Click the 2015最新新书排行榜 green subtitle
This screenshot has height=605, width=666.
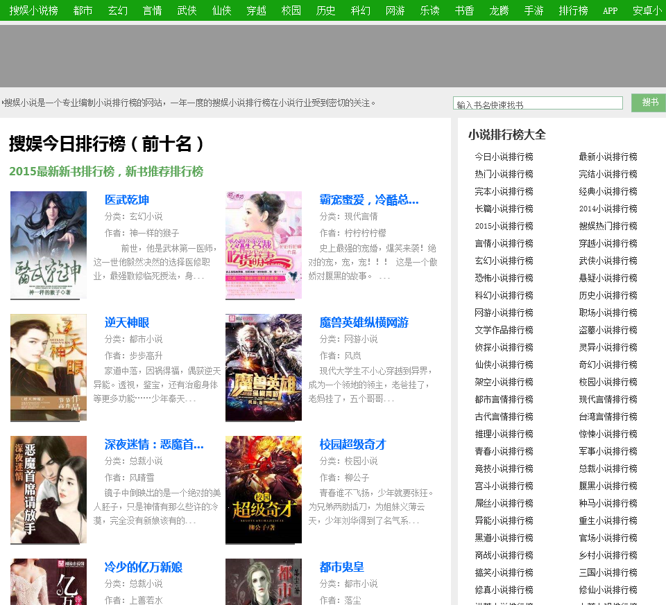point(106,171)
